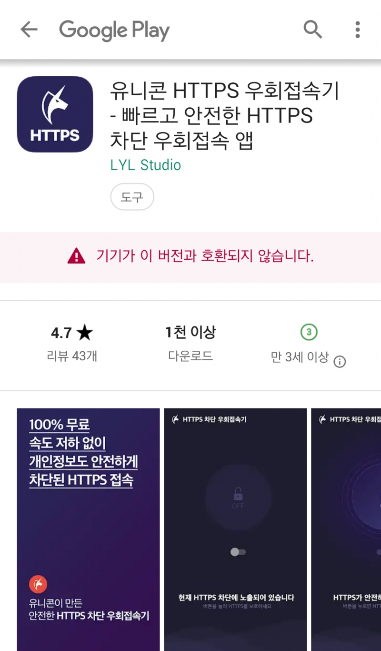Image resolution: width=381 pixels, height=651 pixels.
Task: Tap the back arrow icon
Action: point(29,30)
